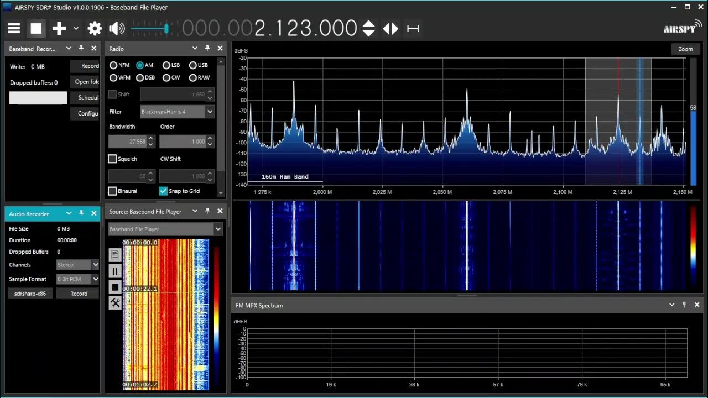Enable the Squelch checkbox

pyautogui.click(x=112, y=159)
